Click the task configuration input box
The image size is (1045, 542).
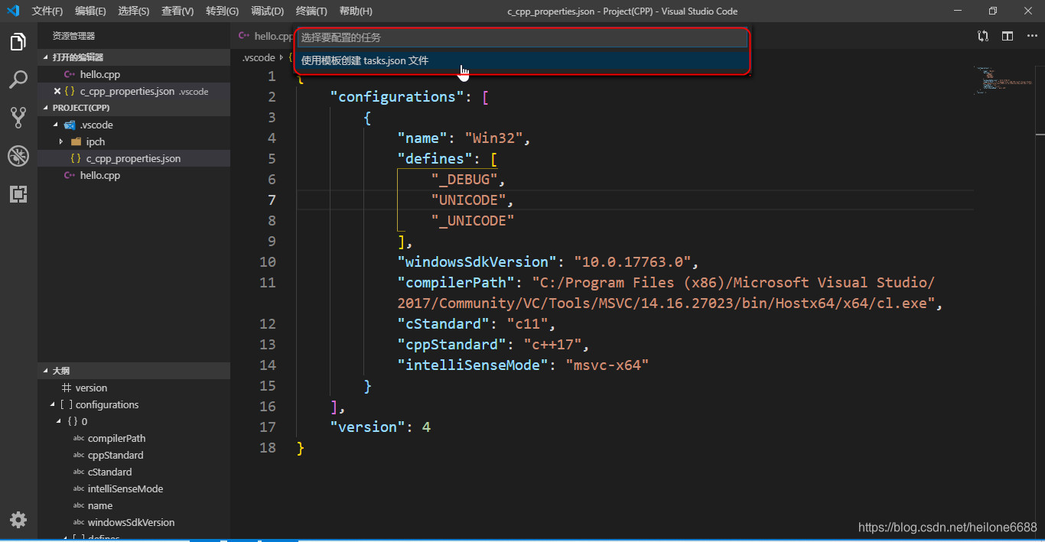pyautogui.click(x=522, y=37)
